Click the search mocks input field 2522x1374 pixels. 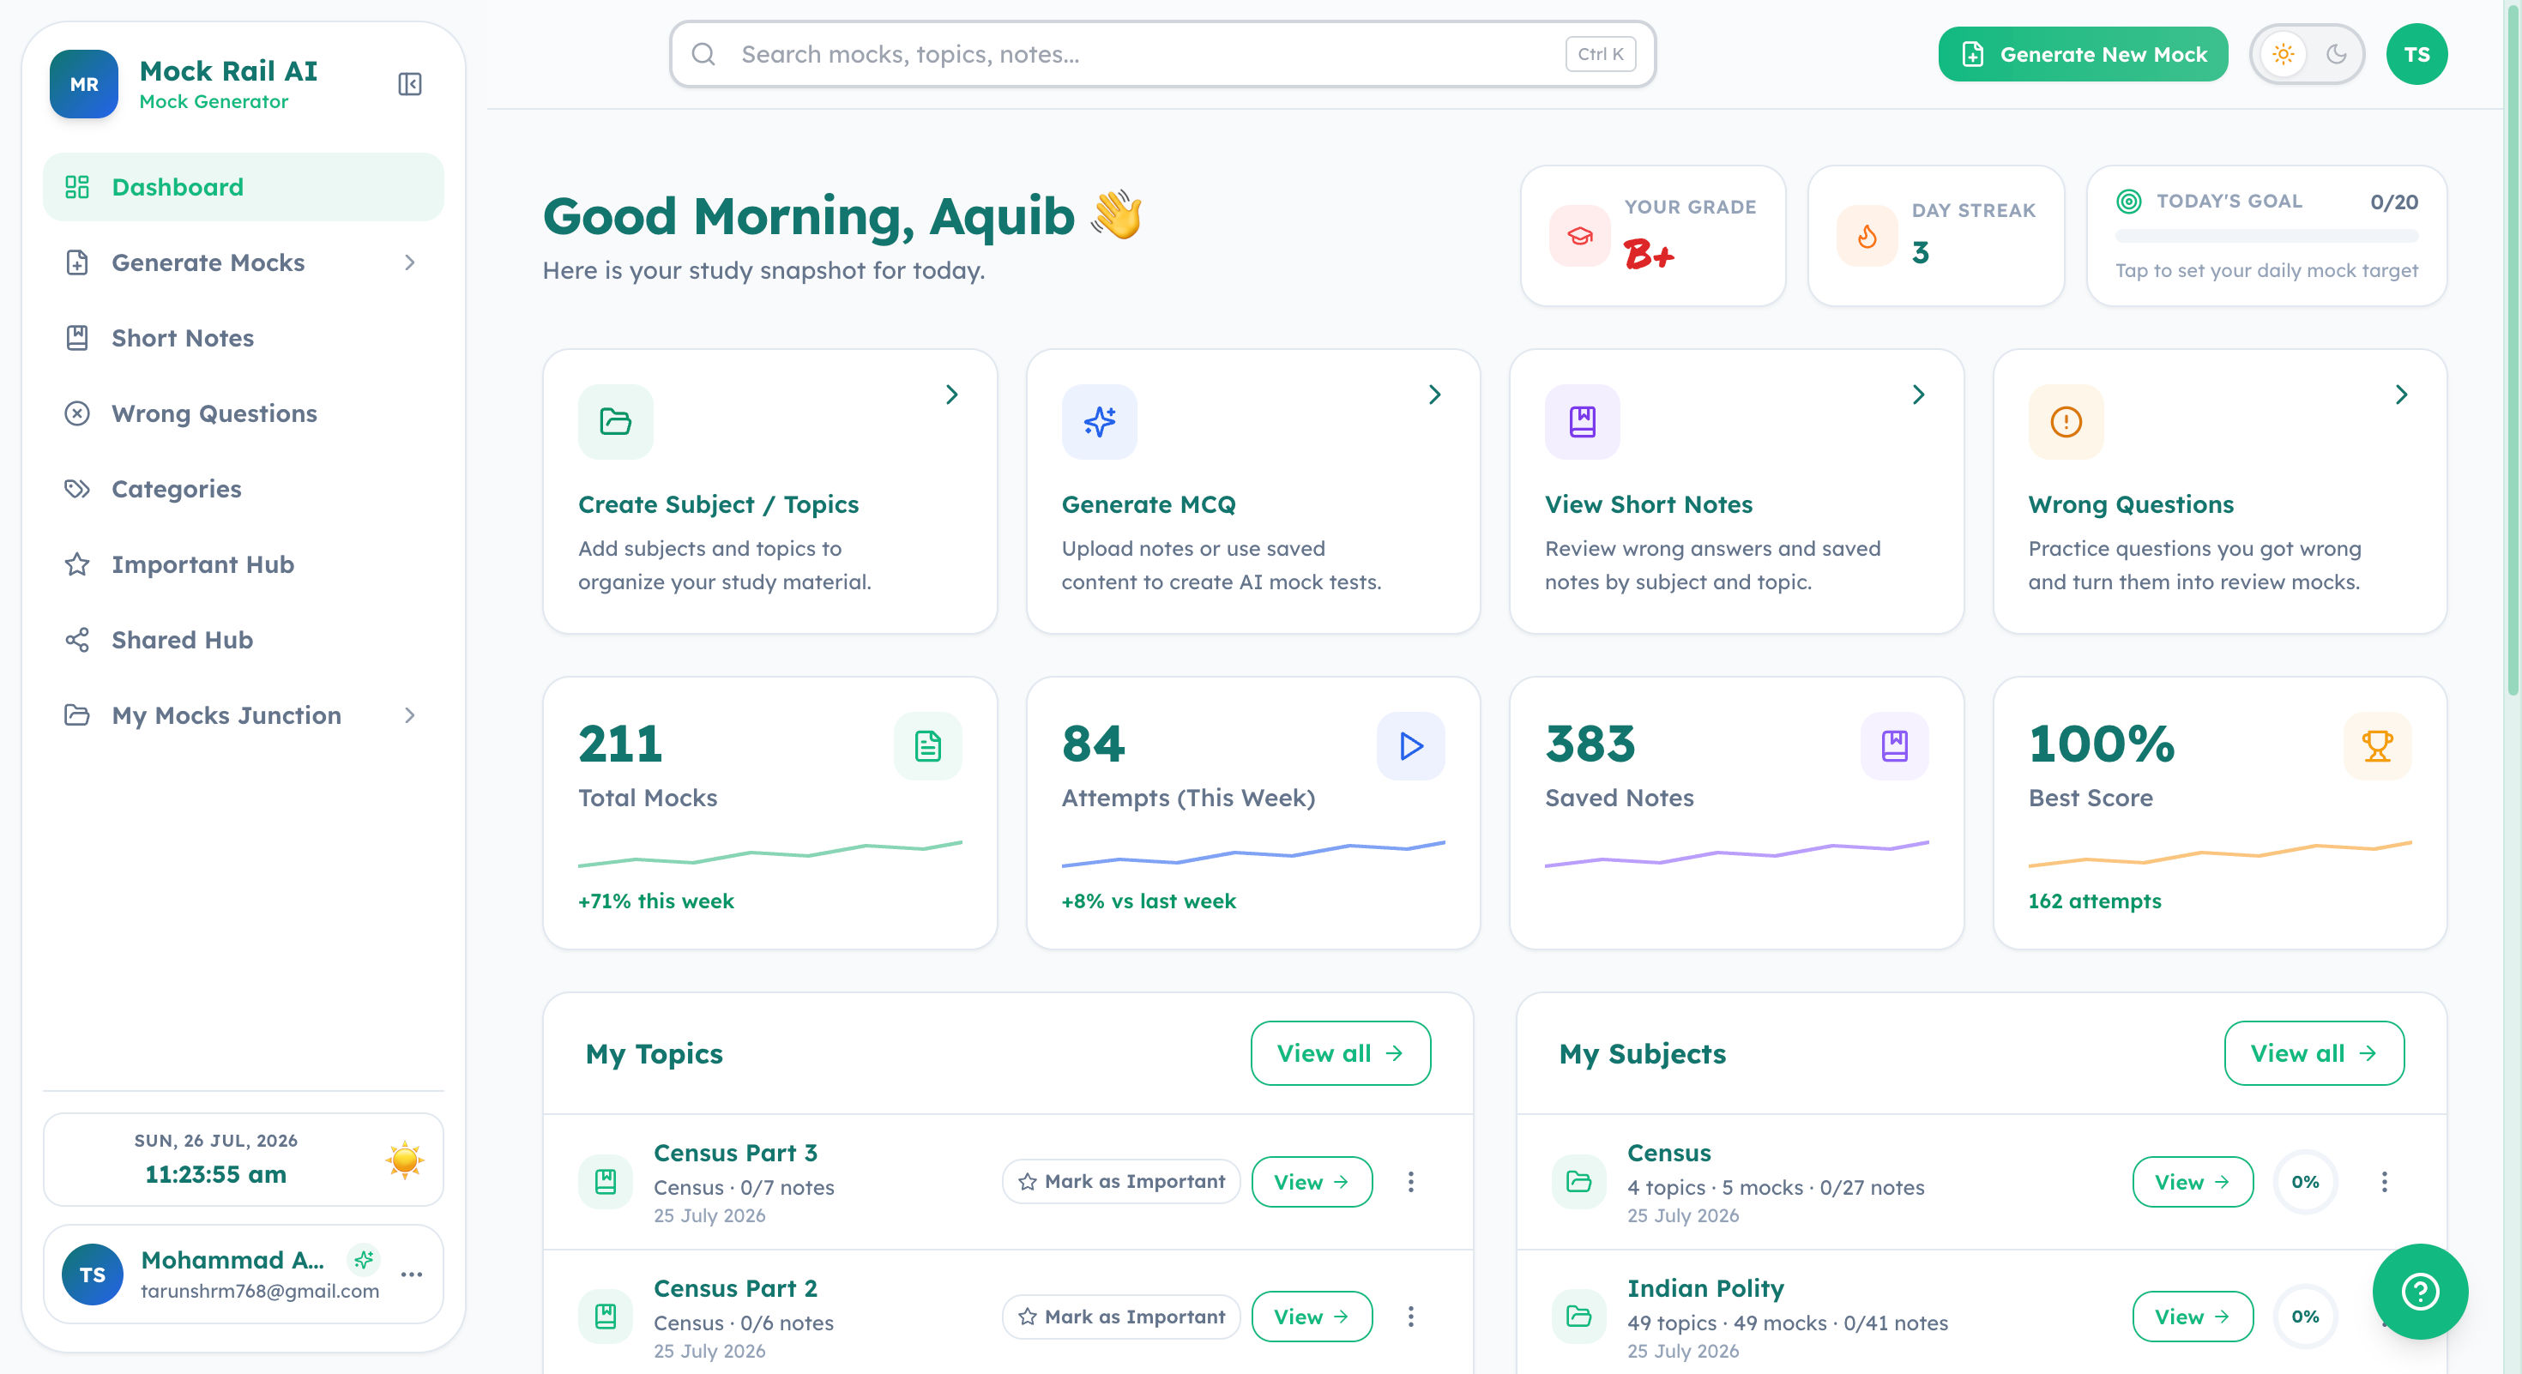[1162, 54]
